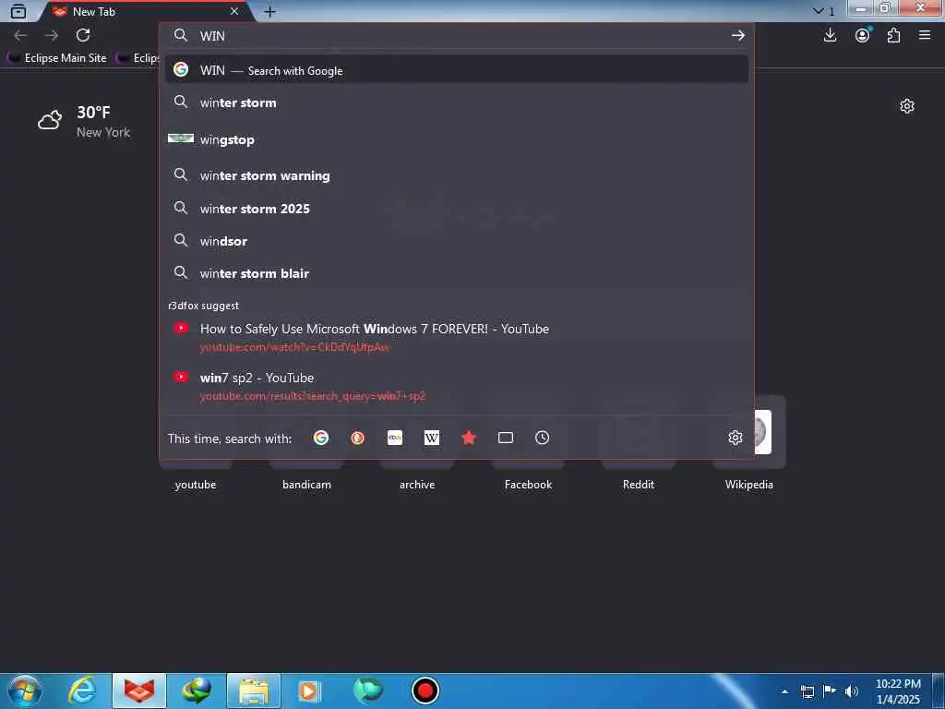The width and height of the screenshot is (945, 709).
Task: Open the Windows Start orb
Action: [25, 691]
